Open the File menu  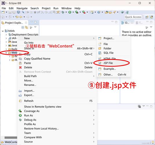pos(4,8)
